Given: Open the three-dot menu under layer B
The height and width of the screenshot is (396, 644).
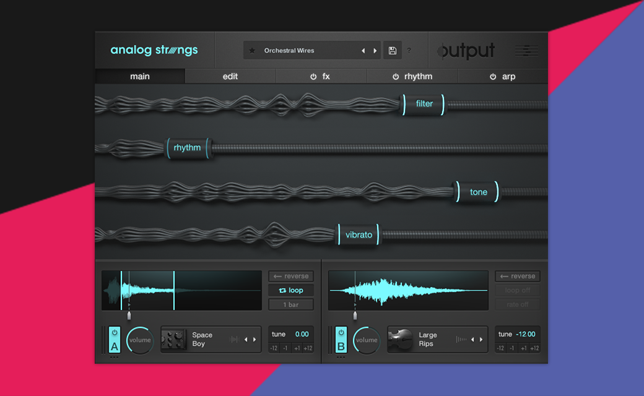Looking at the screenshot, I should (x=341, y=358).
